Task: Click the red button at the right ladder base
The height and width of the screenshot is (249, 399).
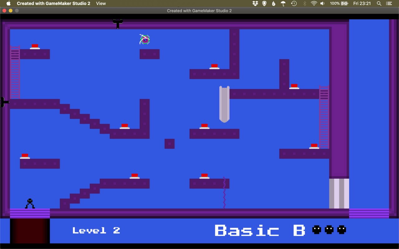Action: click(x=314, y=146)
